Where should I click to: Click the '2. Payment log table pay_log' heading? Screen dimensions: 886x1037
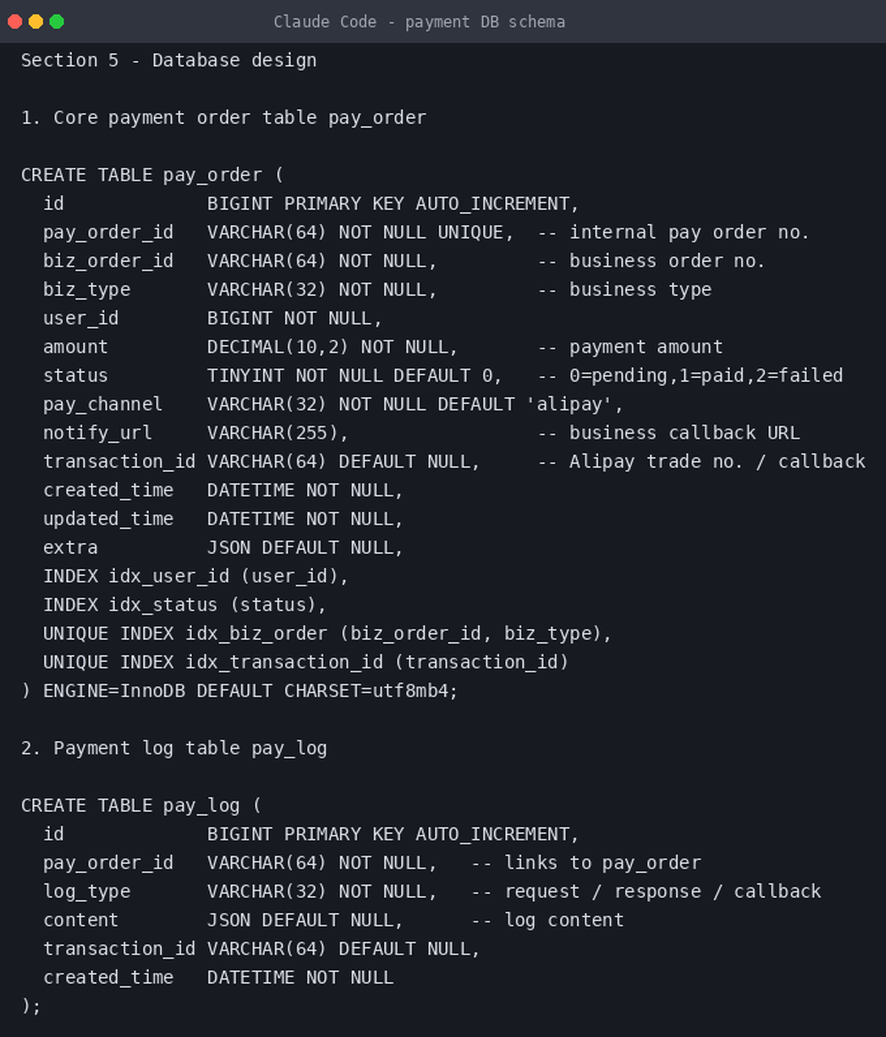point(174,748)
